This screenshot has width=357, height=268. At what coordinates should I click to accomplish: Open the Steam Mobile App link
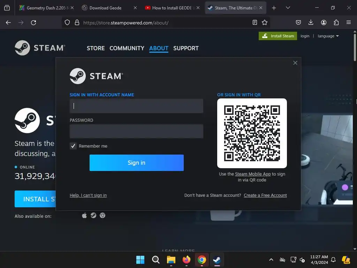[253, 174]
